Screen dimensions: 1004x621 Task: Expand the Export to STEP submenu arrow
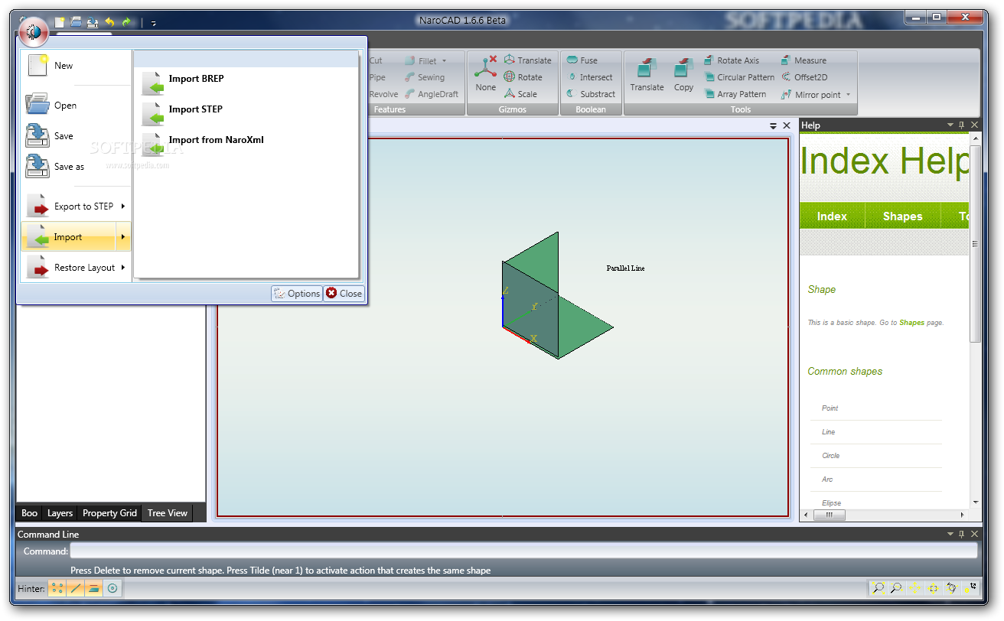coord(123,206)
